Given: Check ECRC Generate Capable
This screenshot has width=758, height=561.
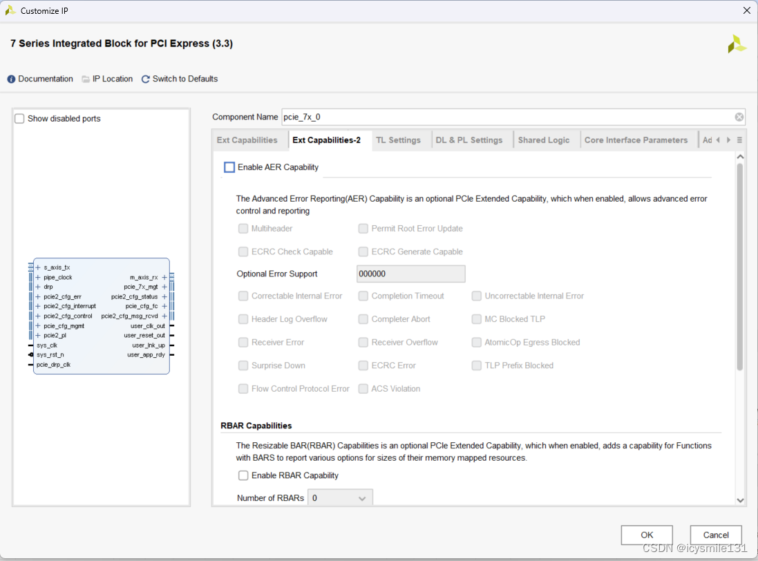Looking at the screenshot, I should [x=363, y=251].
